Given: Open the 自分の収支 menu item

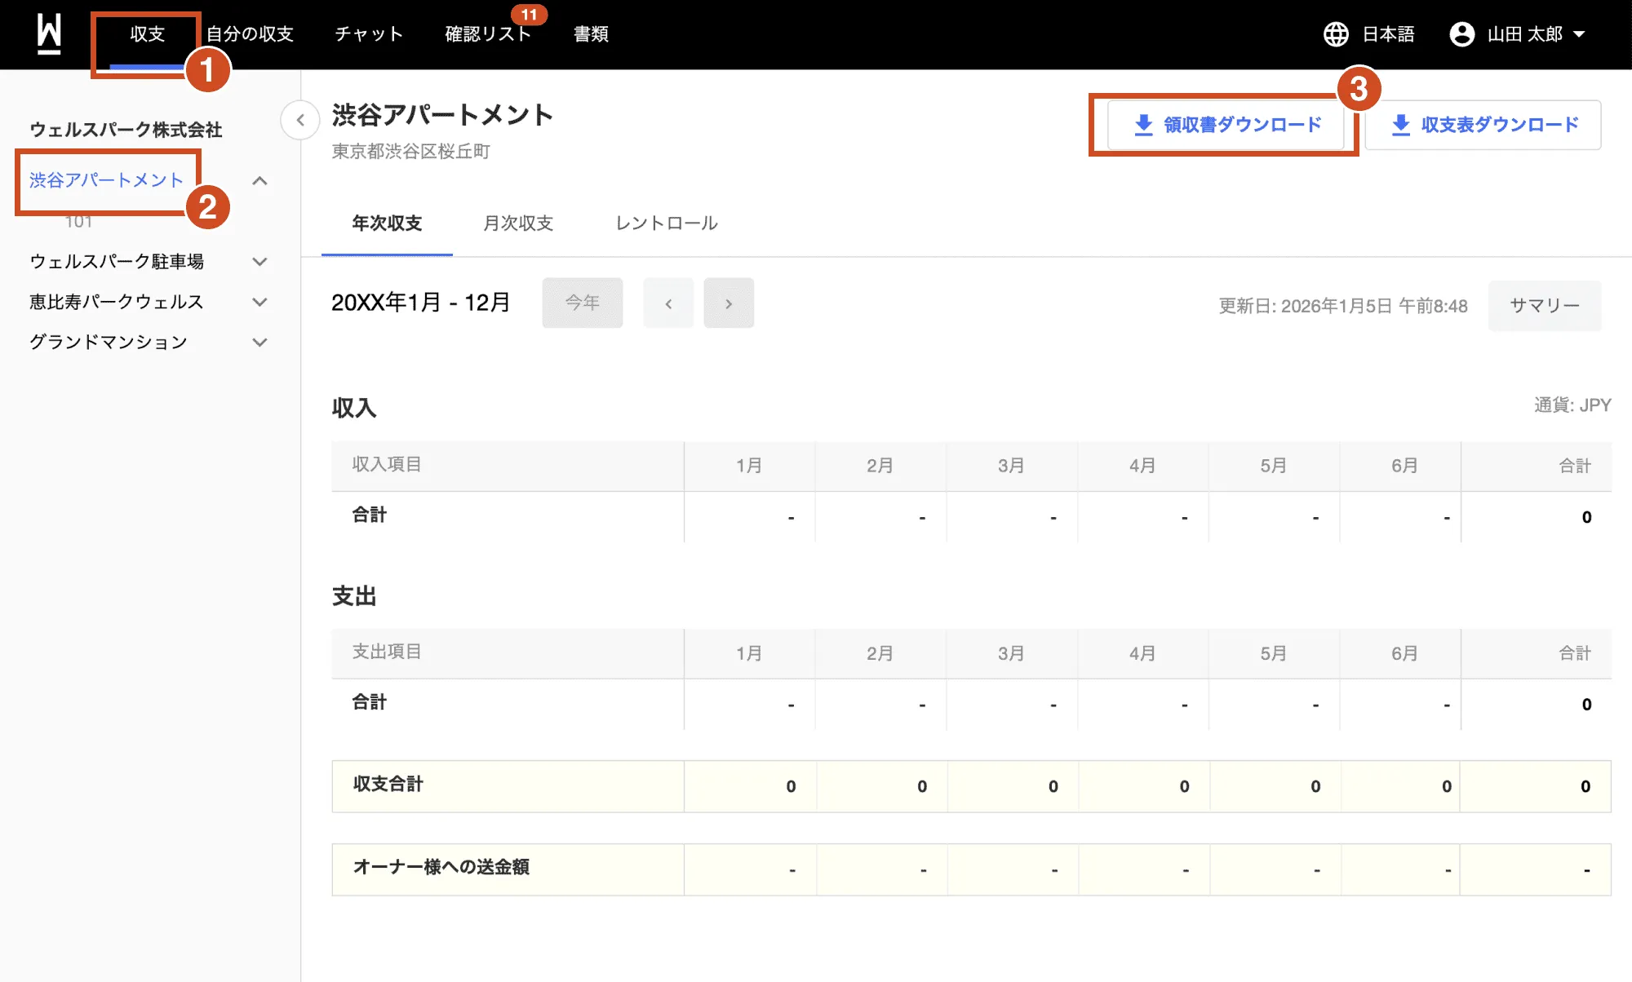Looking at the screenshot, I should pyautogui.click(x=250, y=34).
